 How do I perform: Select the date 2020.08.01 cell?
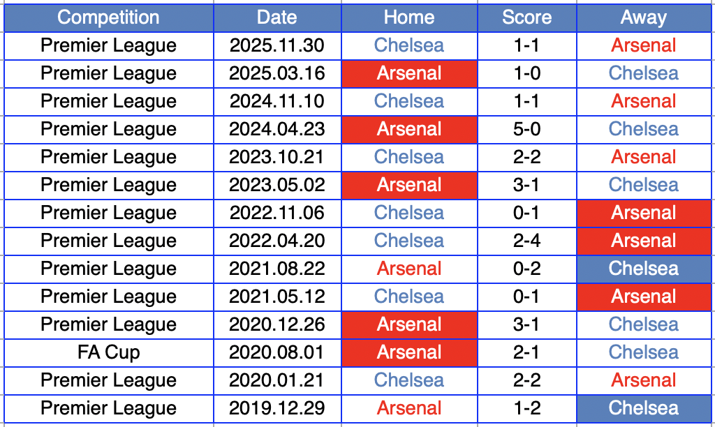click(x=277, y=352)
